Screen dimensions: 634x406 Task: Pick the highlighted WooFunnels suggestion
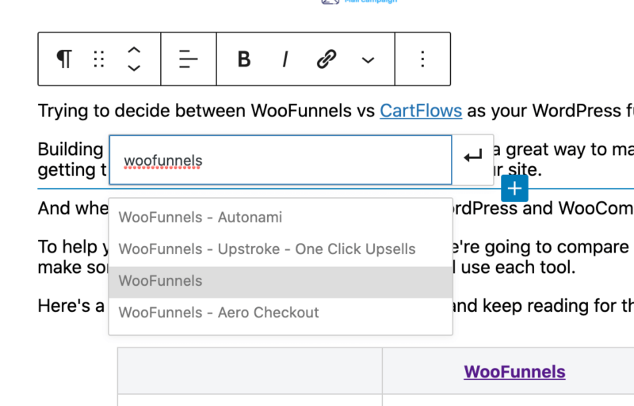coord(281,281)
